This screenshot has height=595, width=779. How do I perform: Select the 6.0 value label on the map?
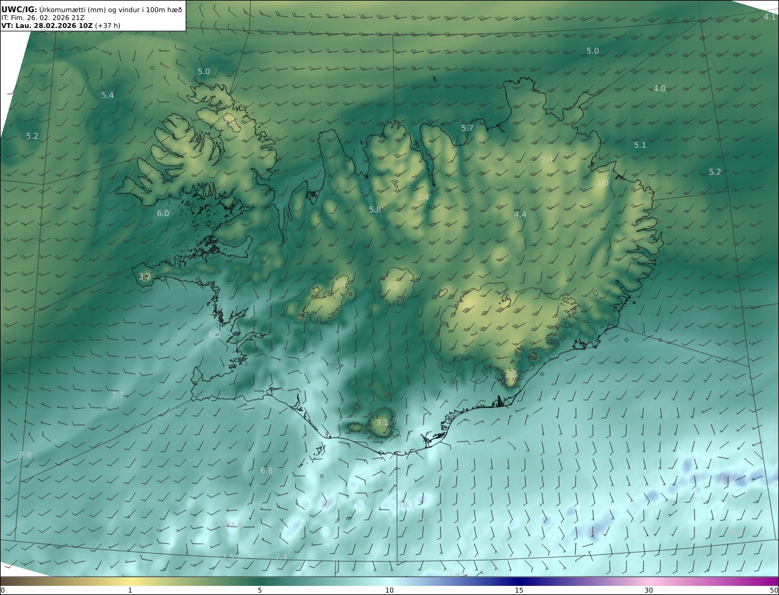pyautogui.click(x=163, y=214)
